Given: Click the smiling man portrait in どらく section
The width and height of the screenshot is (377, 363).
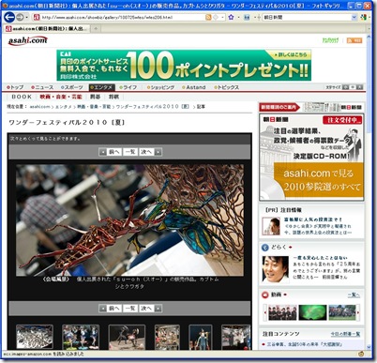Looking at the screenshot, I should coord(275,269).
